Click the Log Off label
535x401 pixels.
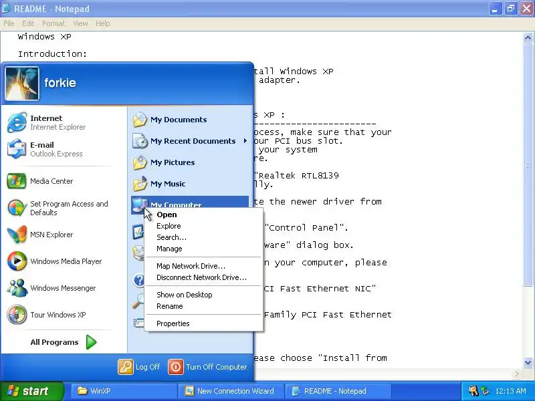click(x=148, y=367)
